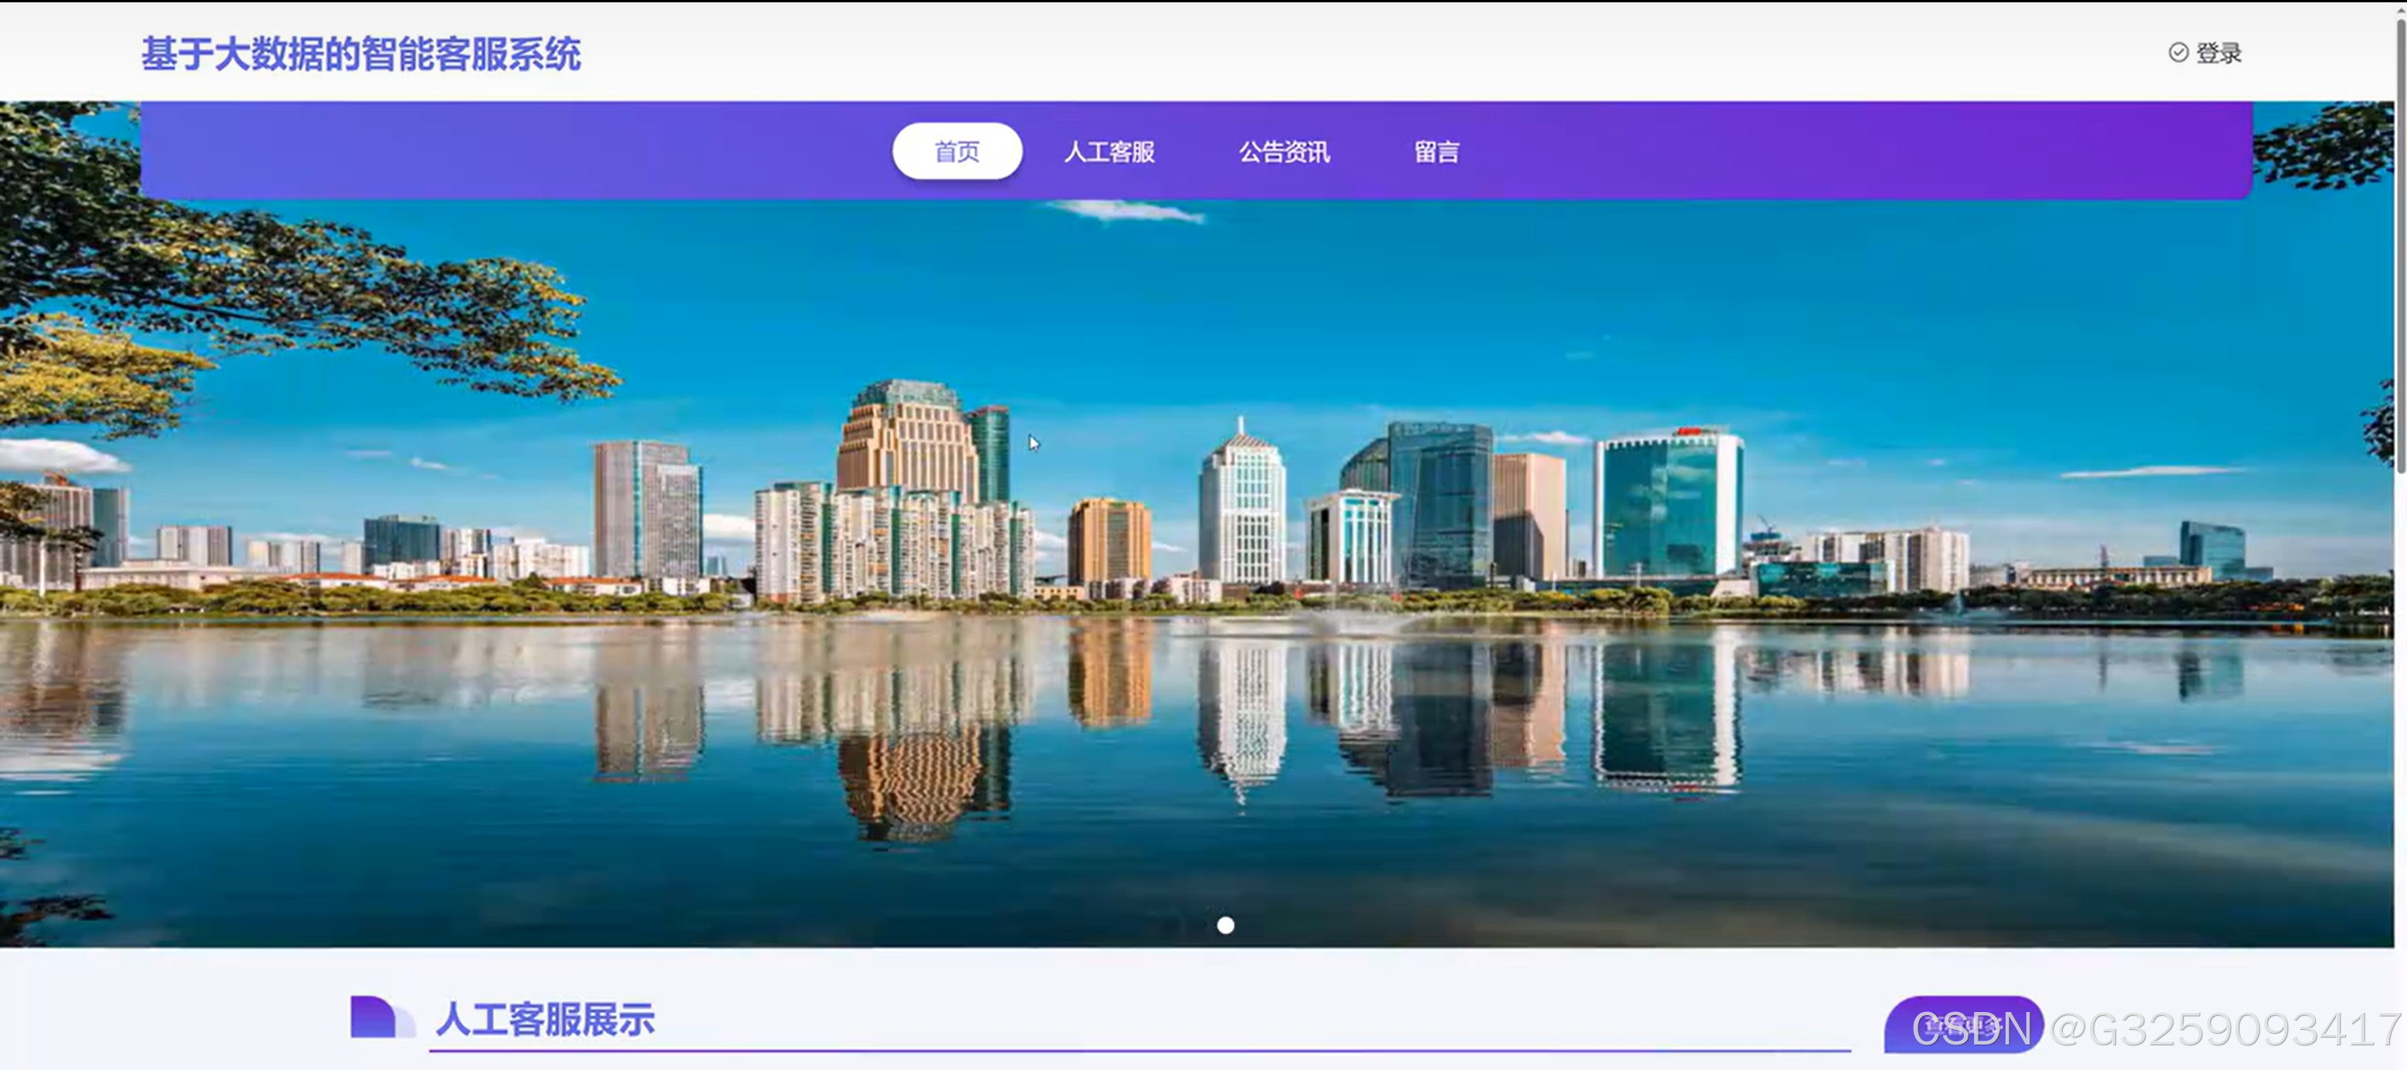Click the site title 基于大数据的智能客服系统
This screenshot has height=1070, width=2407.
(x=361, y=54)
